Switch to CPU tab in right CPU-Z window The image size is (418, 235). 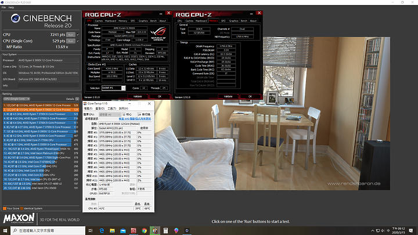(x=179, y=21)
